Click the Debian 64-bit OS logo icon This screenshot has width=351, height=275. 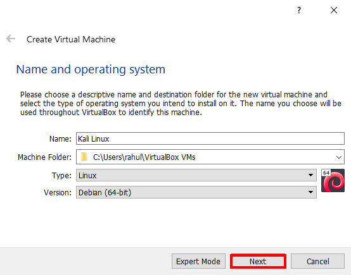click(x=333, y=181)
